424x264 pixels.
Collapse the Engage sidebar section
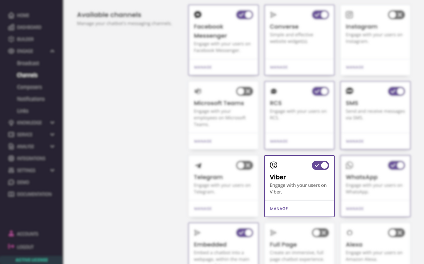pyautogui.click(x=52, y=51)
